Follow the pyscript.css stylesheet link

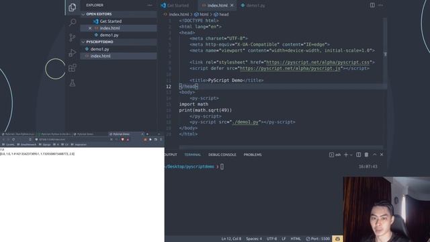click(x=318, y=63)
